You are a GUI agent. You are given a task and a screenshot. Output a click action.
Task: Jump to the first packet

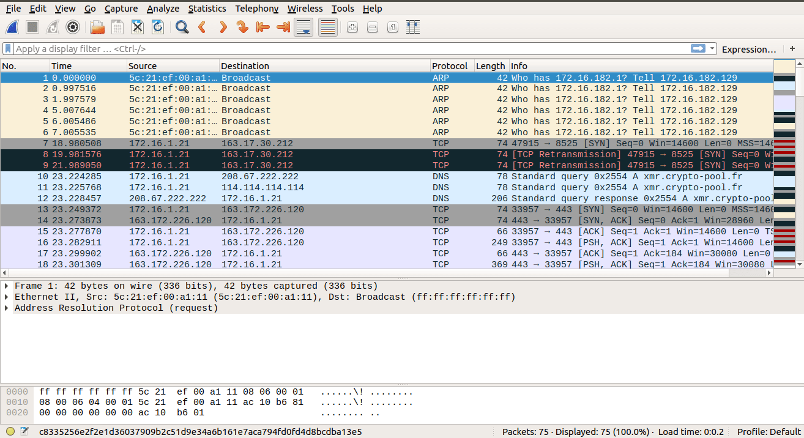(x=263, y=27)
